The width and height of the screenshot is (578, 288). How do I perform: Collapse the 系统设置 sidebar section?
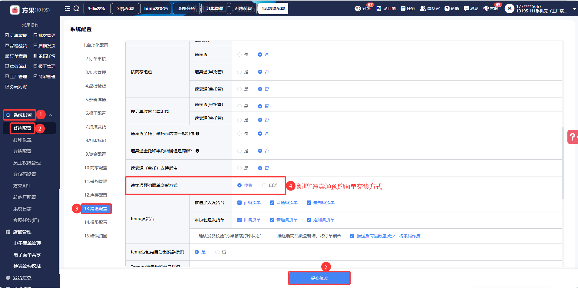pos(50,115)
